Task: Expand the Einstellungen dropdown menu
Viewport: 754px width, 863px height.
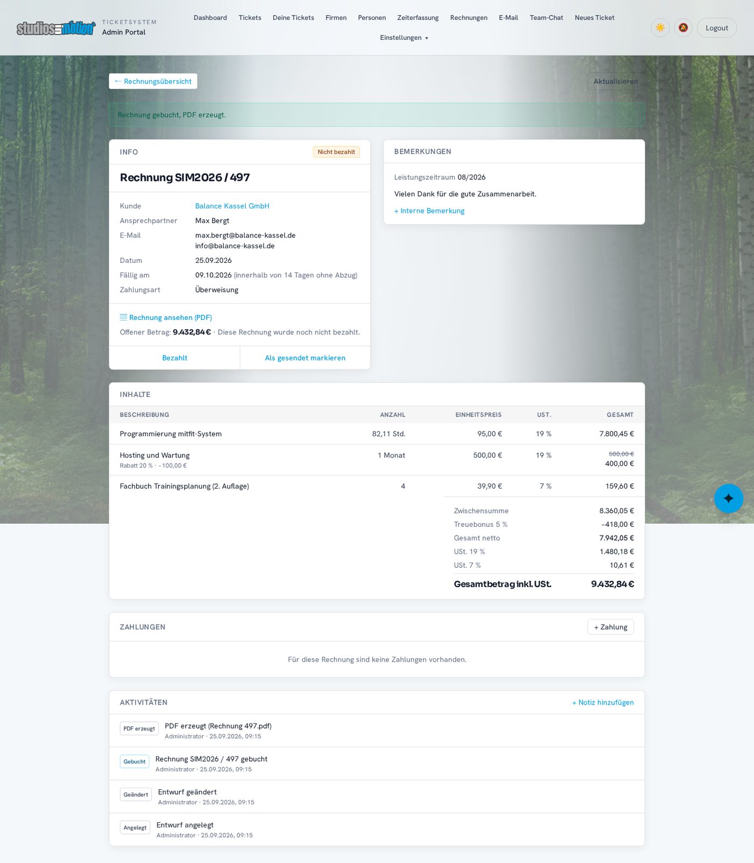Action: click(x=404, y=38)
